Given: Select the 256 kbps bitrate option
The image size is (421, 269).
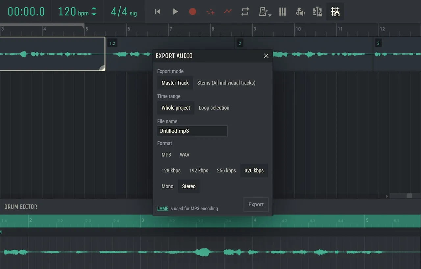Looking at the screenshot, I should [226, 170].
